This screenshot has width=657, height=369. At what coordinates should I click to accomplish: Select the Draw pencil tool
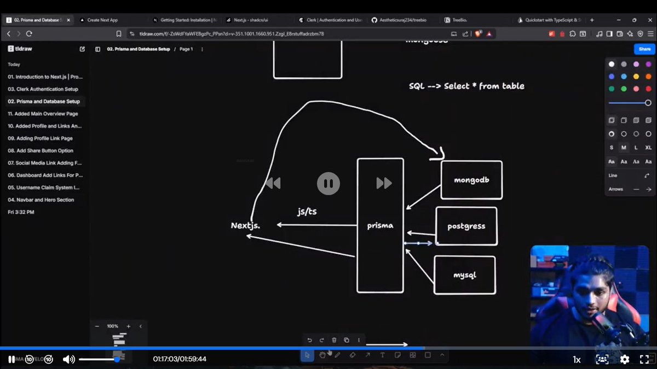tap(337, 355)
